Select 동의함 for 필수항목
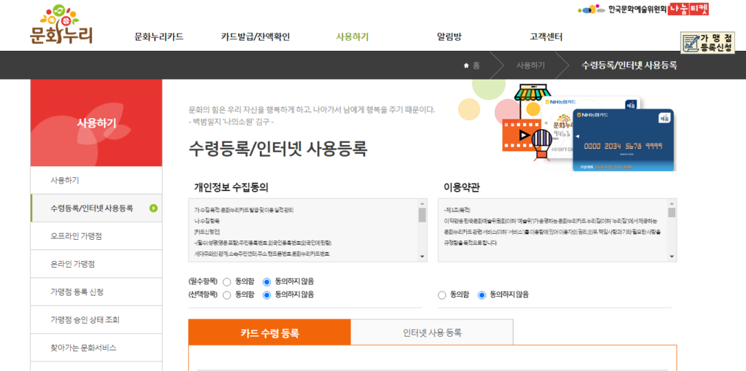Viewport: 746px width, 371px height. 227,281
